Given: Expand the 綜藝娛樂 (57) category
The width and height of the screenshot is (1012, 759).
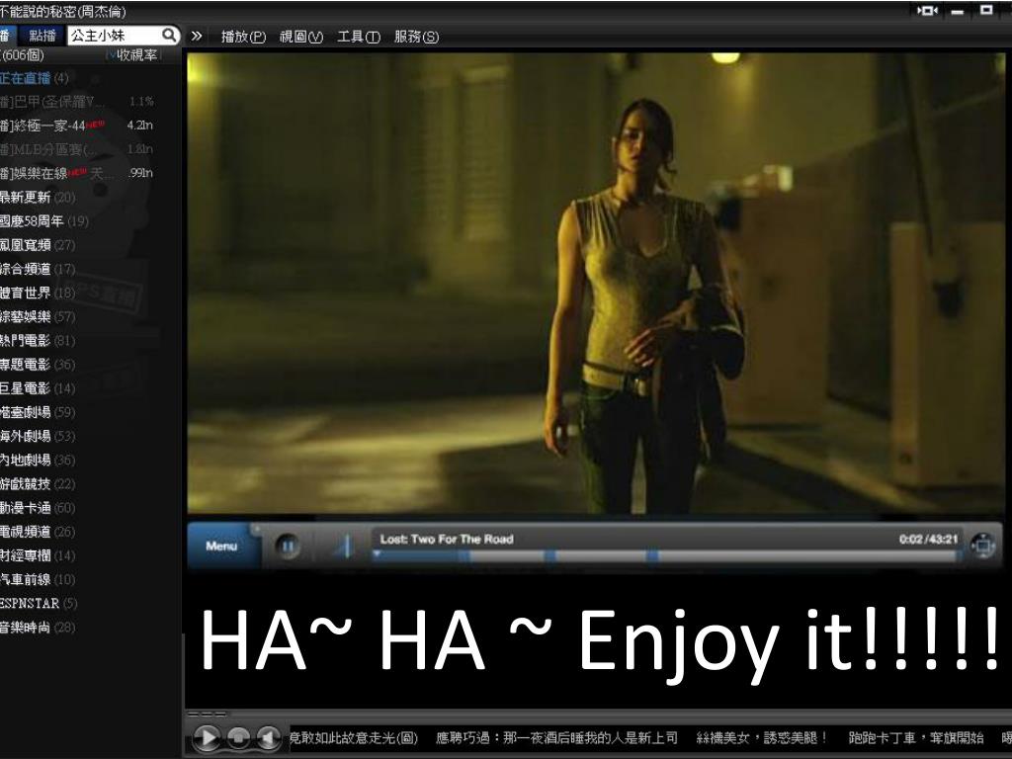Looking at the screenshot, I should pyautogui.click(x=38, y=316).
